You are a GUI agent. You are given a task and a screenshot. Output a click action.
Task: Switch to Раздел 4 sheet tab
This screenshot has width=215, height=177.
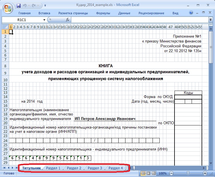point(115,168)
